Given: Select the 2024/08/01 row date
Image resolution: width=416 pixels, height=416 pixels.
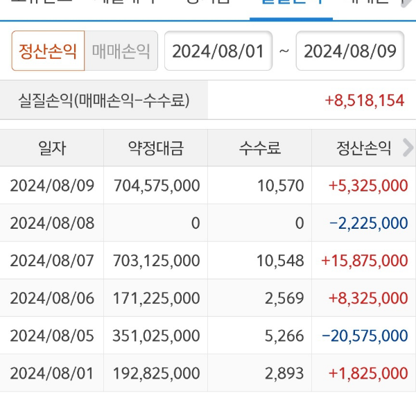Looking at the screenshot, I should pos(52,373).
